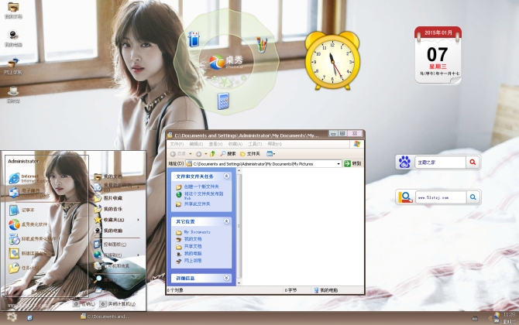Screen dimensions: 519x325
Task: Click the yellow alarm clock widget
Action: click(x=332, y=60)
